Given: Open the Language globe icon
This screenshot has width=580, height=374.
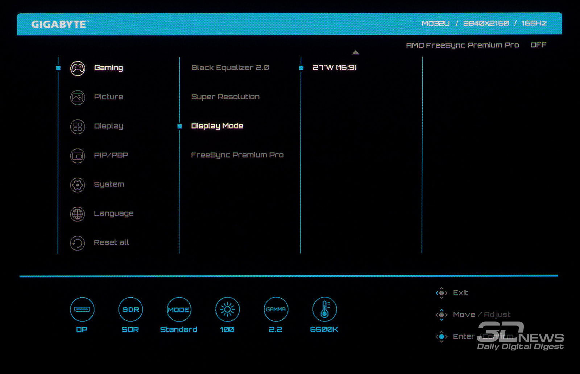Looking at the screenshot, I should pos(78,214).
